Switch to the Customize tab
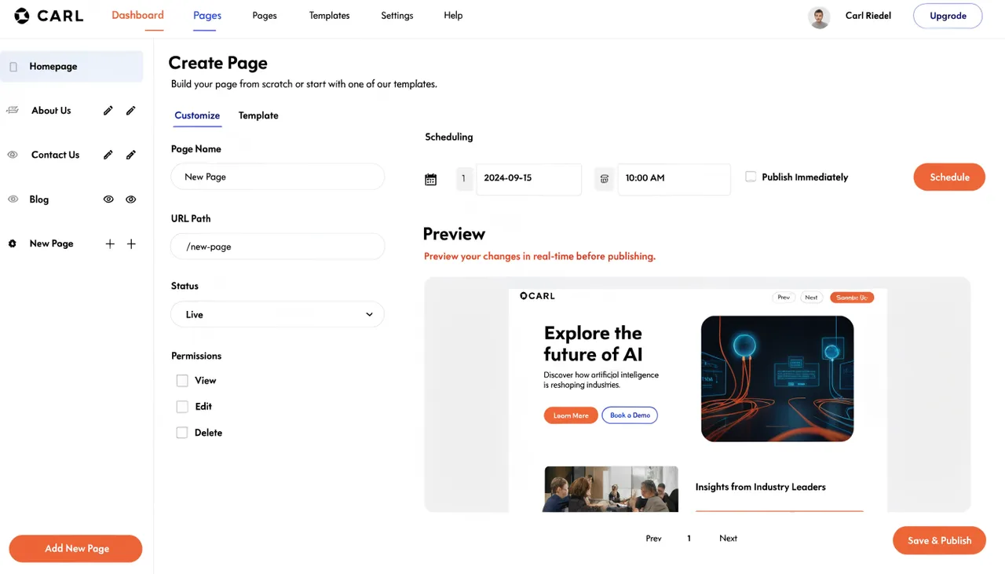The image size is (1005, 574). pyautogui.click(x=197, y=115)
